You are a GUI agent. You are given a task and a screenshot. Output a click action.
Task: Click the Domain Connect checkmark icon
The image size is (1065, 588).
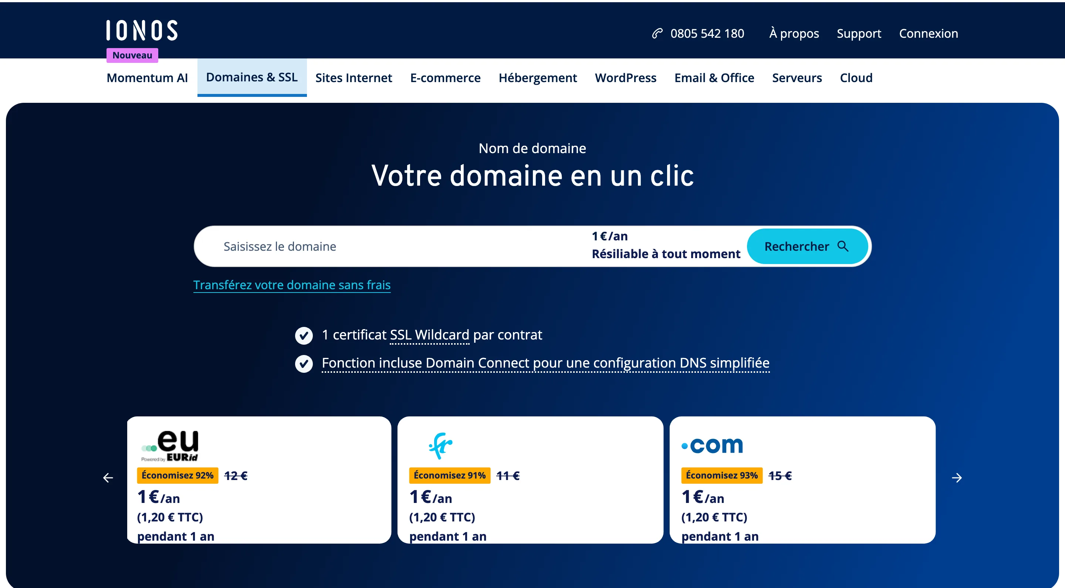(x=304, y=364)
